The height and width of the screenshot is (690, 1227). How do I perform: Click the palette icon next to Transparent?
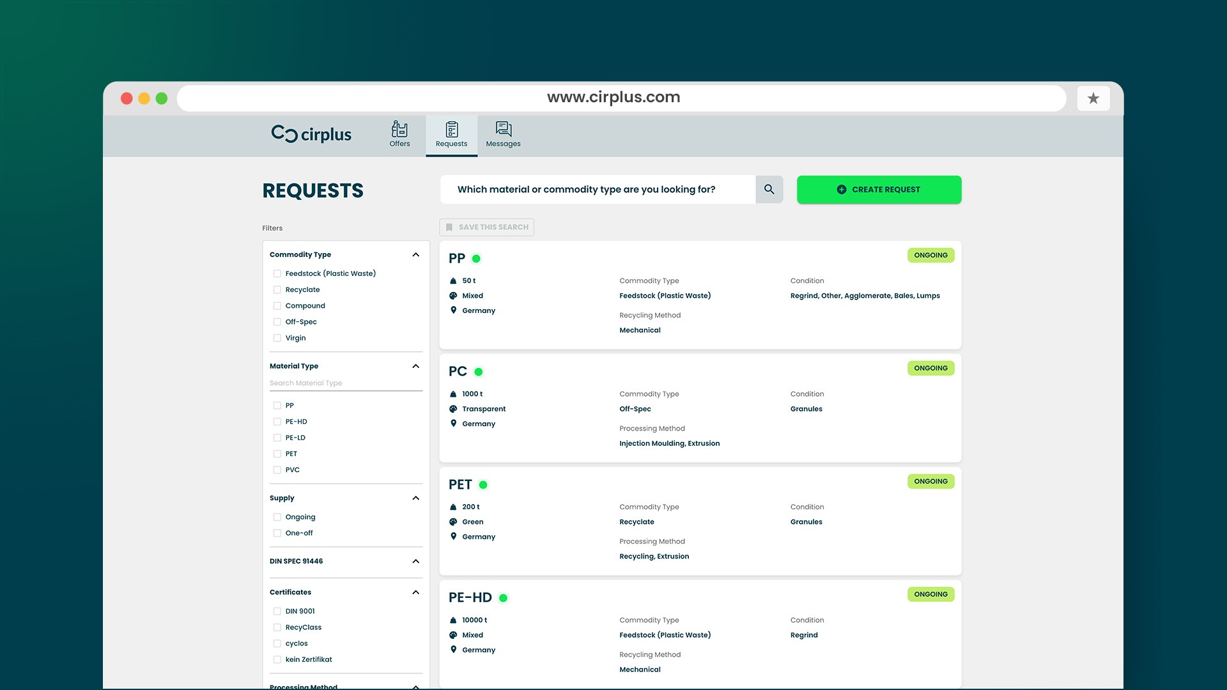(453, 409)
